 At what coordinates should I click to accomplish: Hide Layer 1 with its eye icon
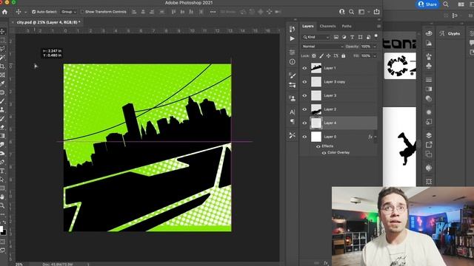pyautogui.click(x=304, y=68)
